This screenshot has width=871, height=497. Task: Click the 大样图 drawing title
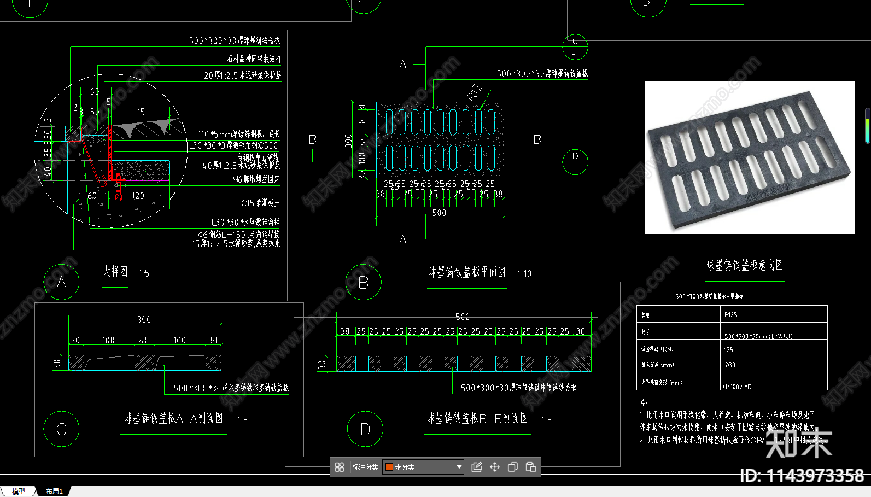pos(115,272)
